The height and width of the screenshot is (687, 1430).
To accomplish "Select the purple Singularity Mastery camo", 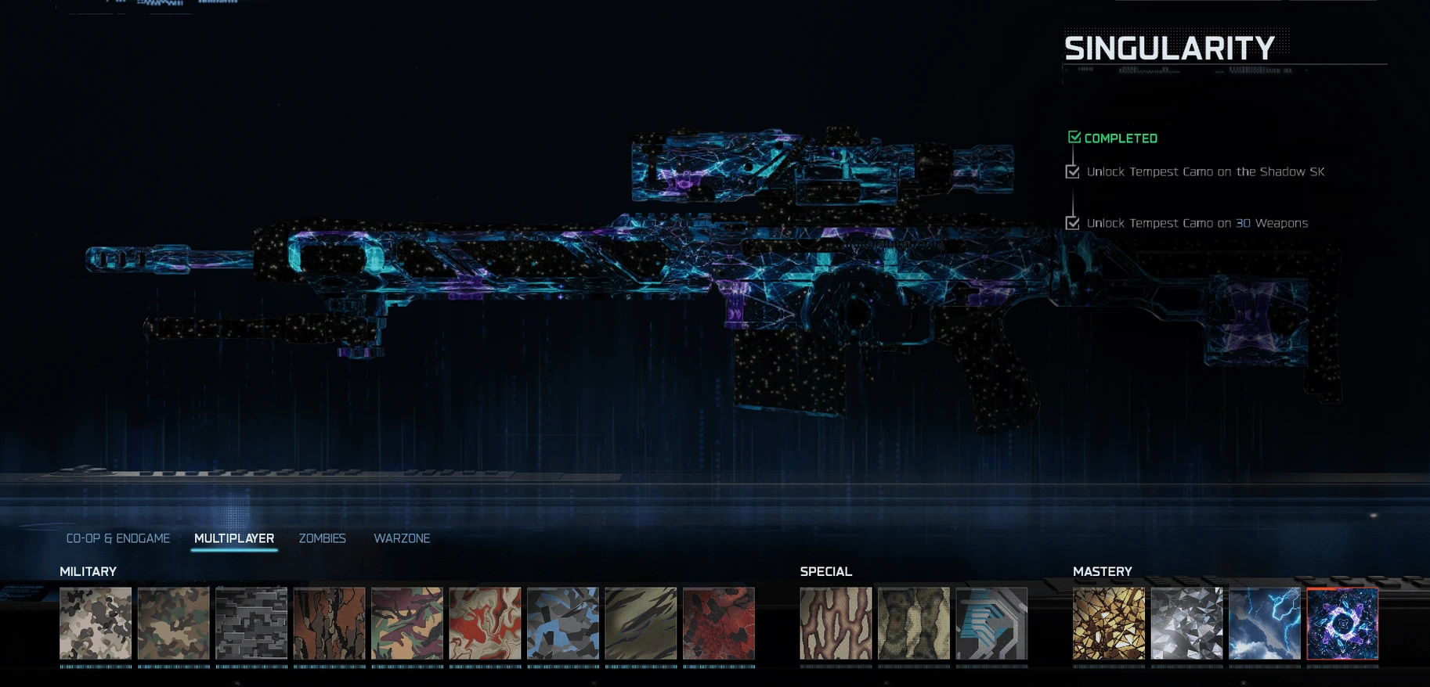I will (1342, 624).
